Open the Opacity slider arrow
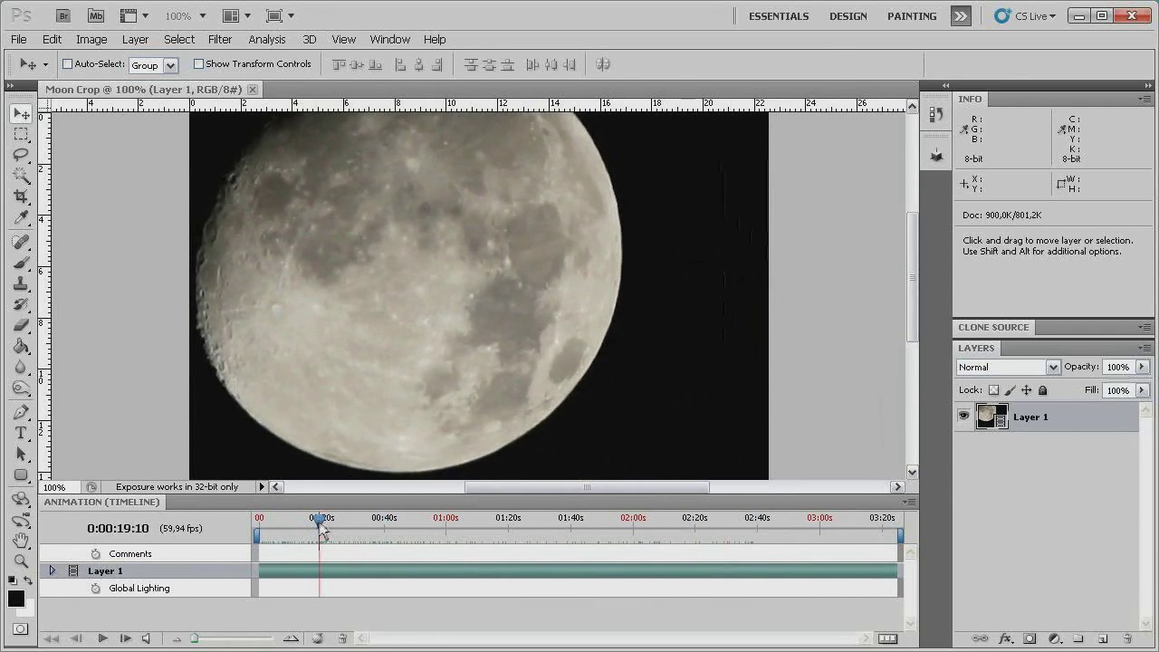 [1142, 367]
